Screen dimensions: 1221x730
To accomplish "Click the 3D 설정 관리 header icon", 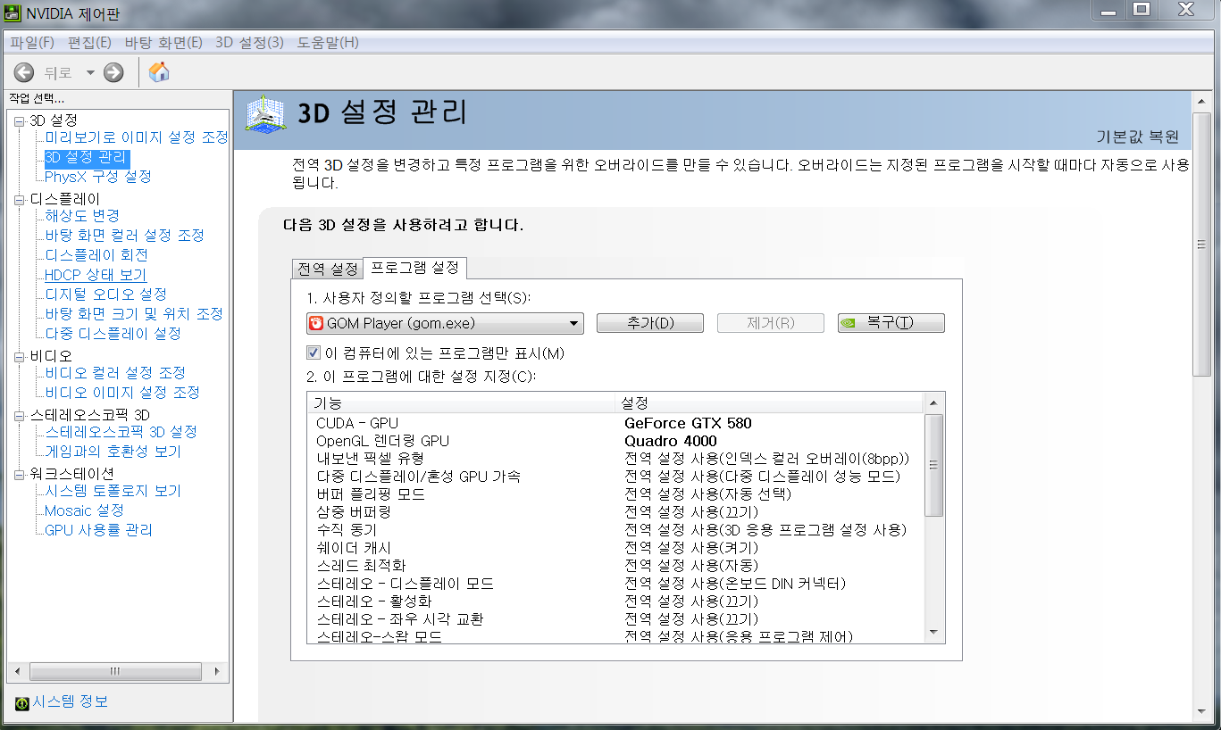I will [x=267, y=116].
